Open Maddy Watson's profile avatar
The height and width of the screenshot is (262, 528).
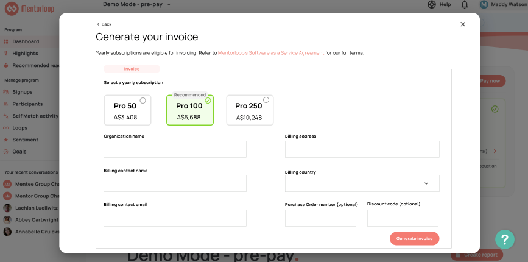pos(484,5)
